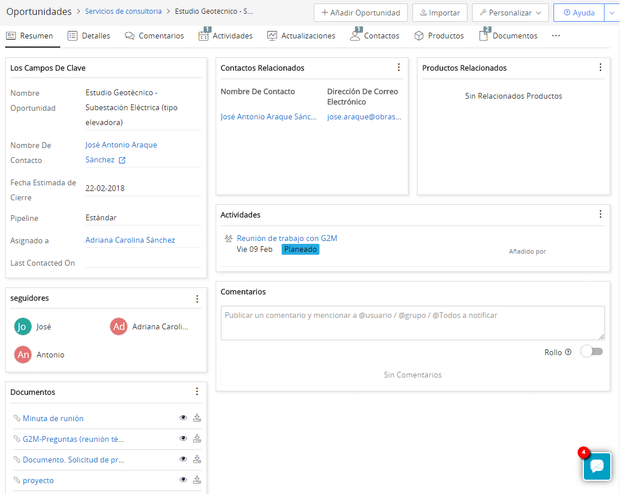The image size is (620, 494).
Task: Go to the Documentos tab
Action: pyautogui.click(x=508, y=36)
